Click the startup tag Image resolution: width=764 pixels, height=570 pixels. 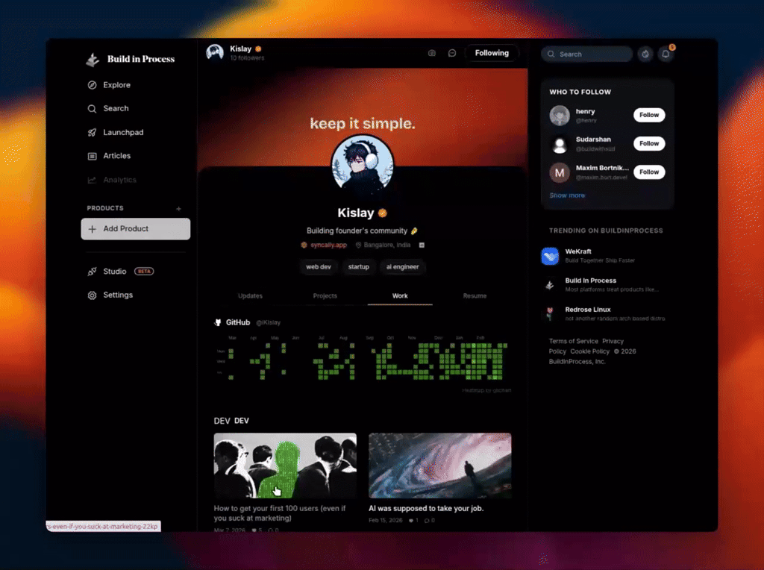(359, 267)
